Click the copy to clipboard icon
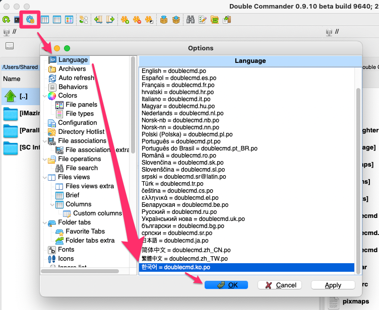Viewport: 379px width, 310px height. [227, 20]
